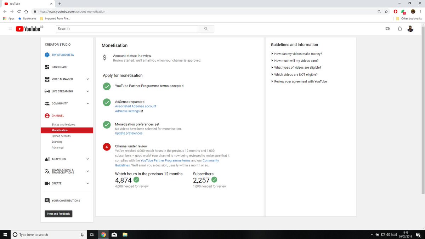Open the Associated AdSense account link

point(136,106)
